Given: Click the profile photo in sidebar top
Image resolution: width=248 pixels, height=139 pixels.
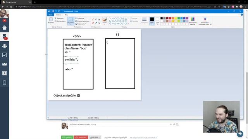Looking at the screenshot, I should [x=4, y=14].
